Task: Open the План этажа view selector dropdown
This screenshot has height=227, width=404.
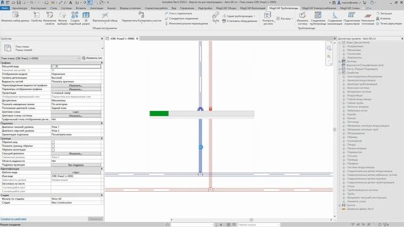Action: [78, 59]
